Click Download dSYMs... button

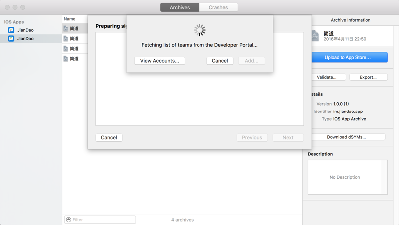click(x=348, y=137)
